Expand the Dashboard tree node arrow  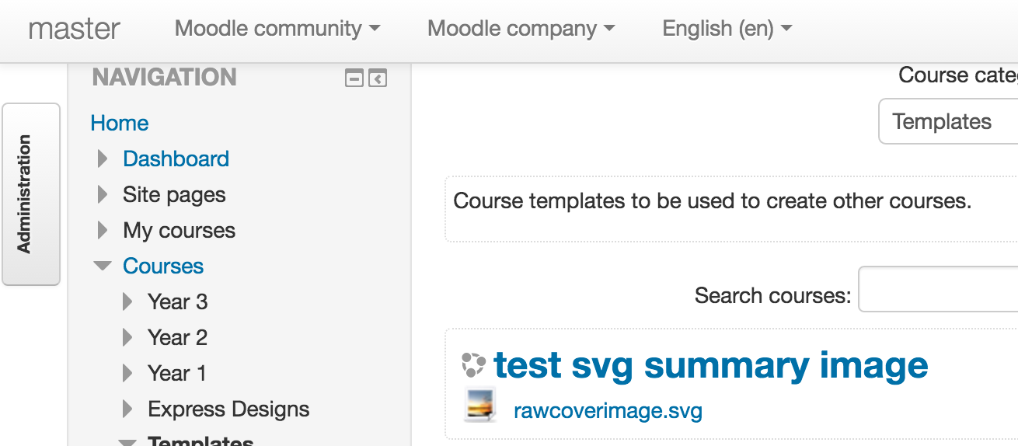pos(103,159)
